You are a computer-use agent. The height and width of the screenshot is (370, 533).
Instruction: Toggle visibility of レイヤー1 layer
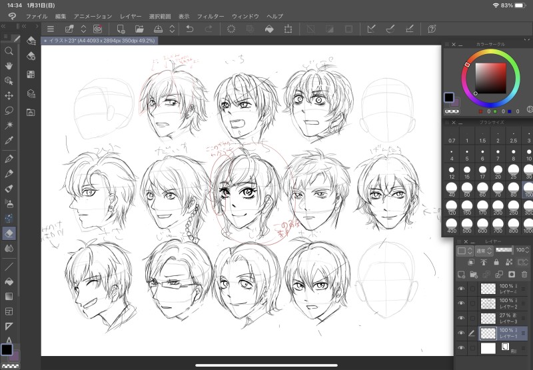461,333
